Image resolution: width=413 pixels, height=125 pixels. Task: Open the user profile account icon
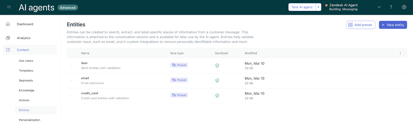[404, 7]
